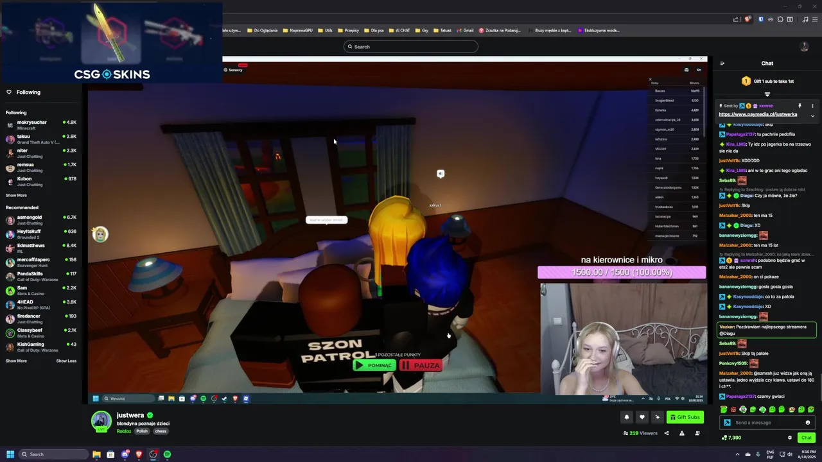Open niter channel in sidebar
822x462 pixels.
click(x=41, y=153)
